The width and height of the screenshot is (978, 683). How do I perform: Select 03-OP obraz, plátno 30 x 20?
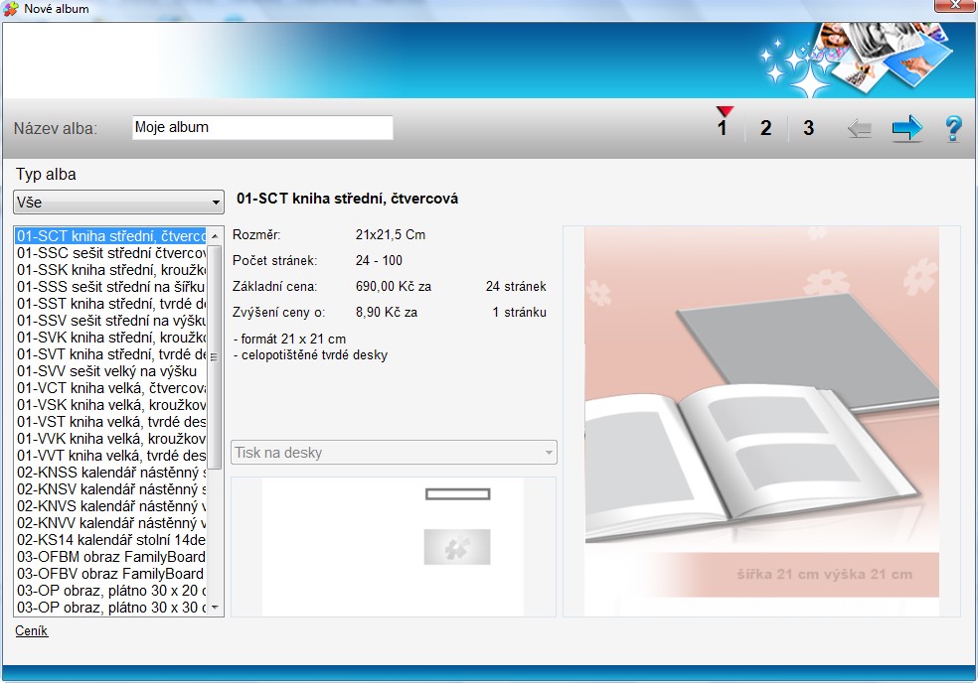(111, 590)
